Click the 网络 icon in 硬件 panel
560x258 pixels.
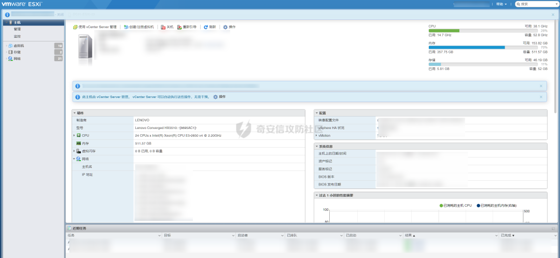click(x=79, y=159)
